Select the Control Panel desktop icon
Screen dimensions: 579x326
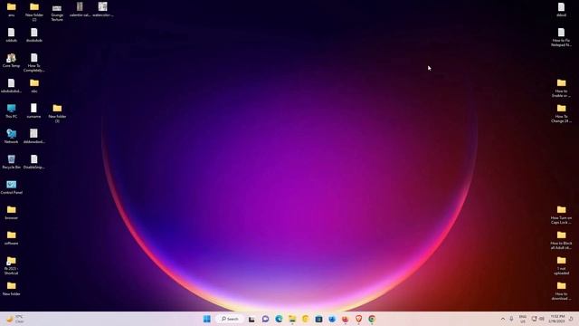11,187
